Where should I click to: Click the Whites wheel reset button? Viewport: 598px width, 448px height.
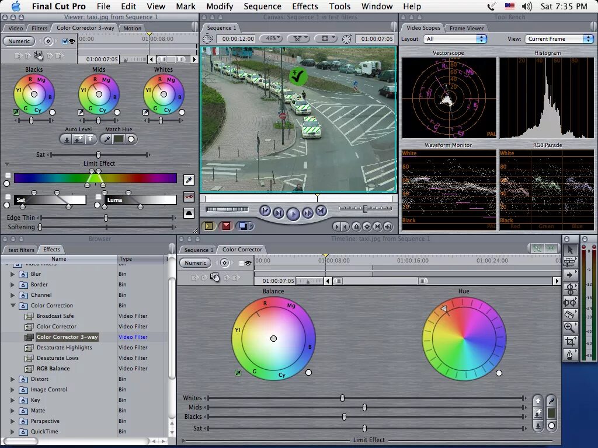coord(182,113)
